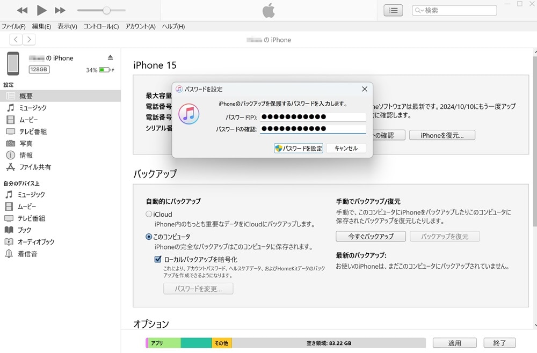Viewport: 537px width, 353px height.
Task: Open the アカウント(A) menu
Action: [x=140, y=26]
